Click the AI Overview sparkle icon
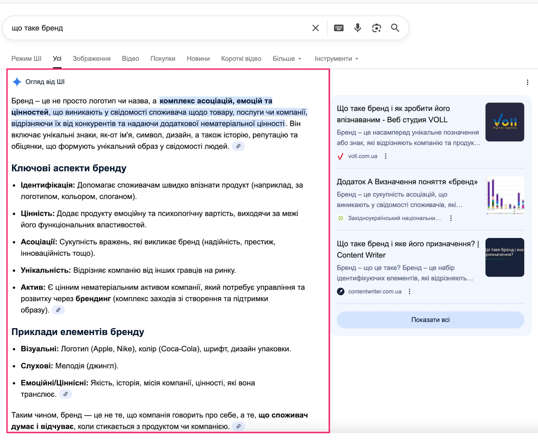The image size is (538, 443). pyautogui.click(x=17, y=82)
